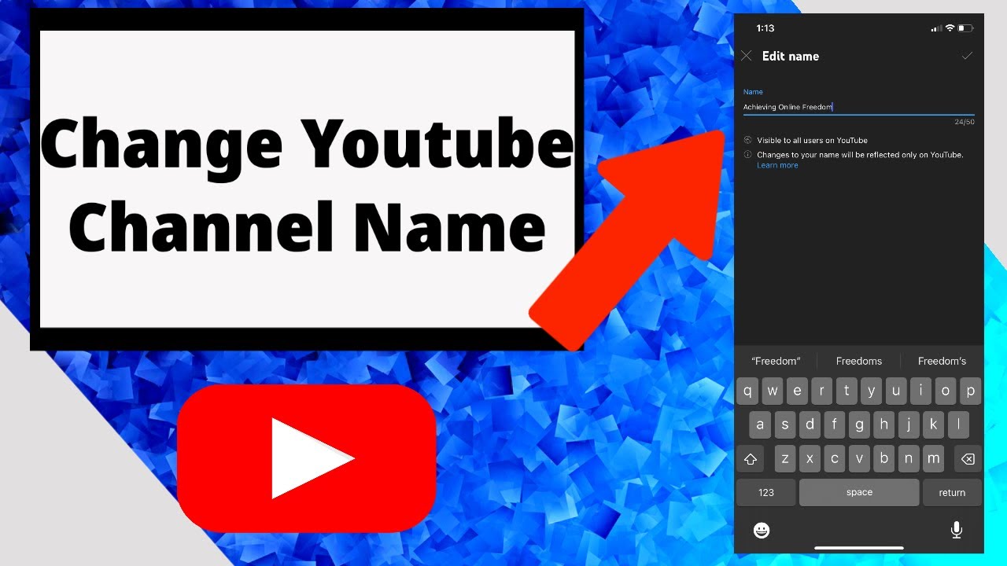The width and height of the screenshot is (1007, 566).
Task: Choose the Freedoms keyboard suggestion
Action: click(859, 361)
